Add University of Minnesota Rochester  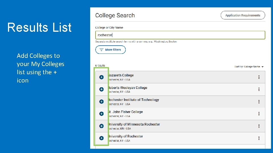101,126
